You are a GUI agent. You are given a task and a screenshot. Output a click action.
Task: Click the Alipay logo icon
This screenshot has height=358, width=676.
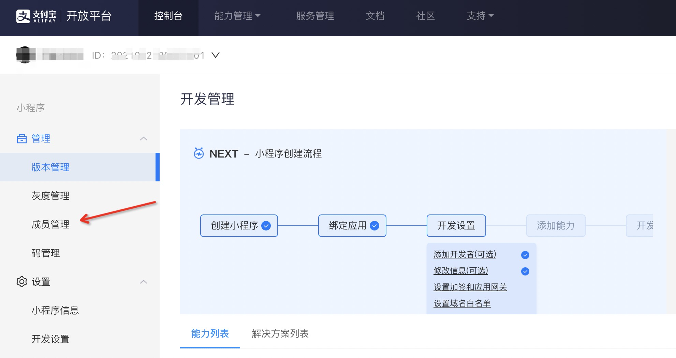pos(23,16)
